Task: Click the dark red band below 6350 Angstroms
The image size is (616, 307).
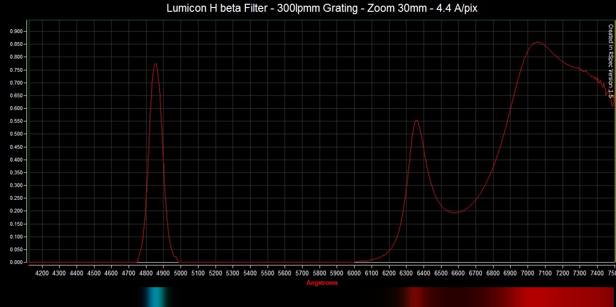Action: tap(416, 297)
